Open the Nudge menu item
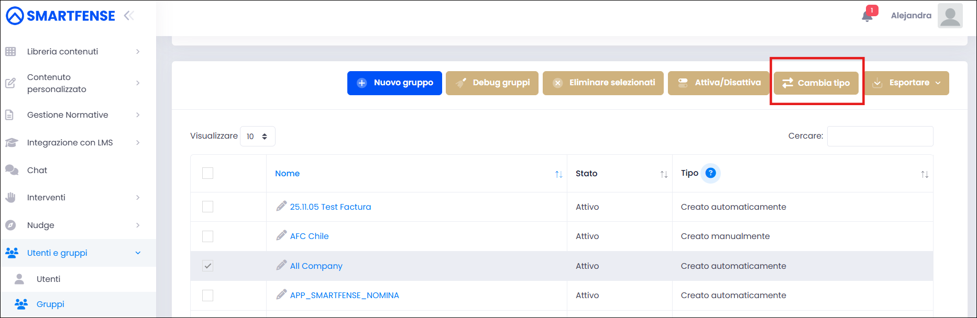Screen dimensions: 977x318 pos(78,225)
